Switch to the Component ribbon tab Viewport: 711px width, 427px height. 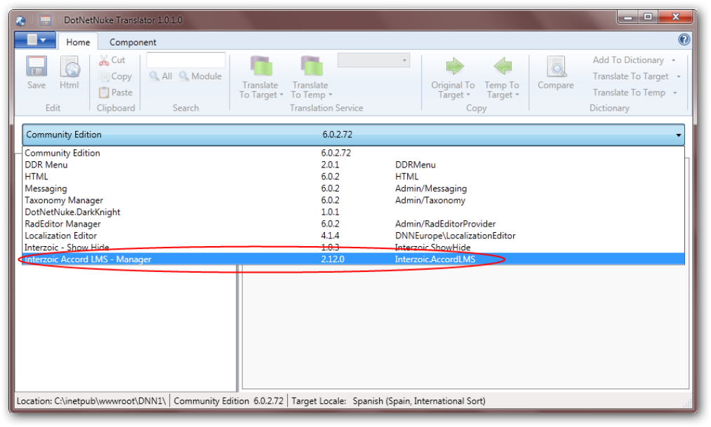(133, 42)
